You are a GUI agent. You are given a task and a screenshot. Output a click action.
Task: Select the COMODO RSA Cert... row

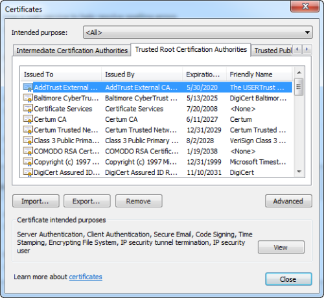[x=157, y=151]
